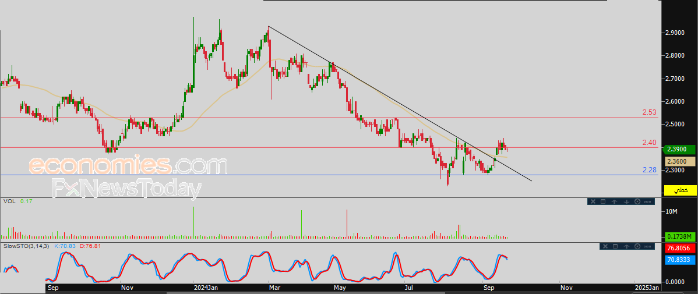Click the D:76.81 reading

[91, 246]
